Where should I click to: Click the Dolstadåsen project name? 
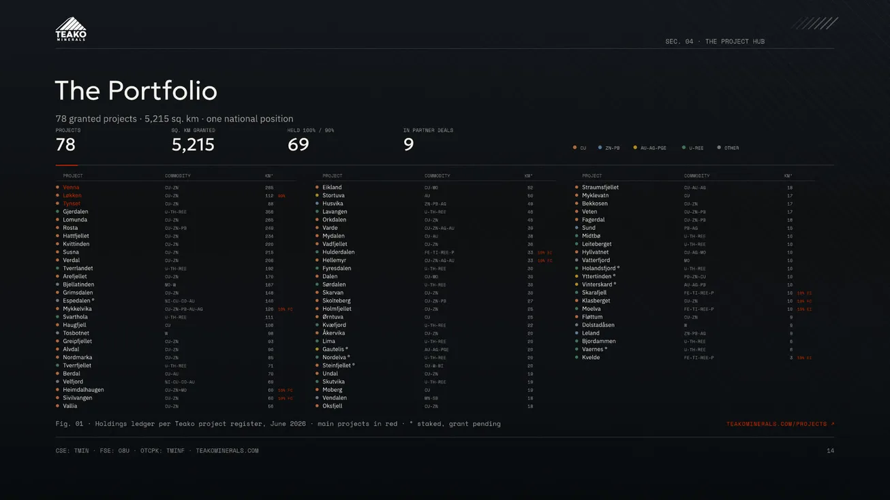598,325
